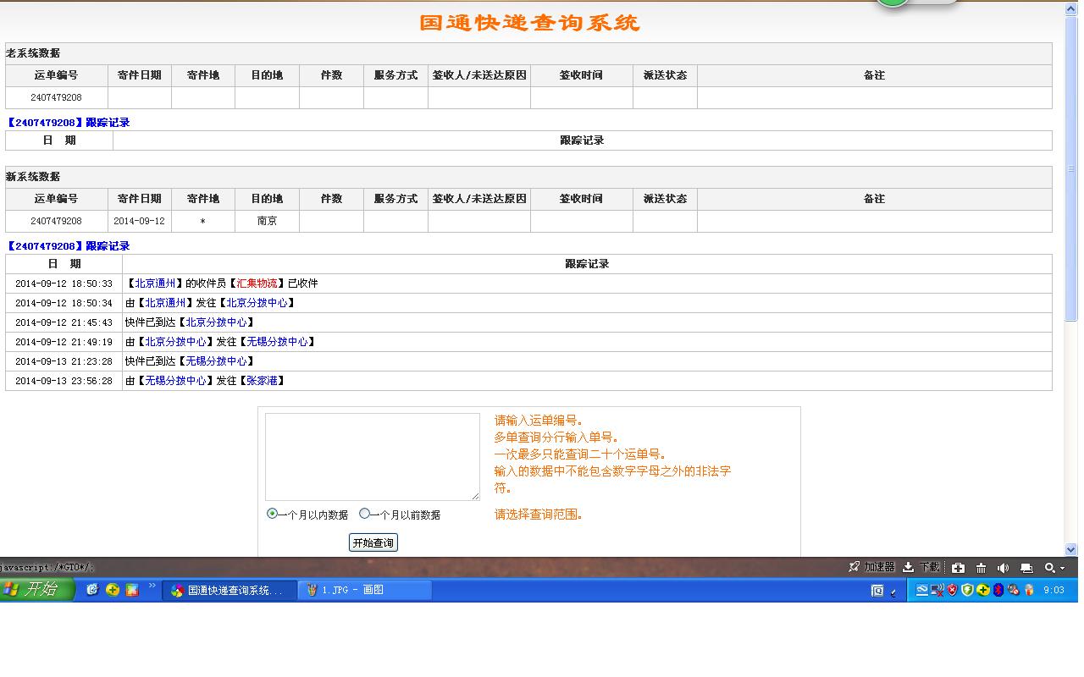Viewport: 1084px width, 677px height.
Task: Open the 开始 Start menu
Action: tap(38, 589)
